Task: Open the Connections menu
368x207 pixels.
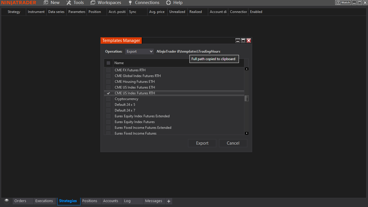Action: tap(144, 3)
